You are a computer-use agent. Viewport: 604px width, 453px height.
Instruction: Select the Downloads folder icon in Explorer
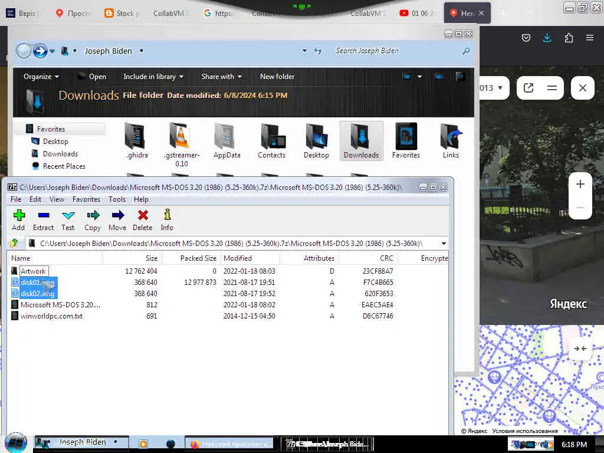tap(362, 141)
